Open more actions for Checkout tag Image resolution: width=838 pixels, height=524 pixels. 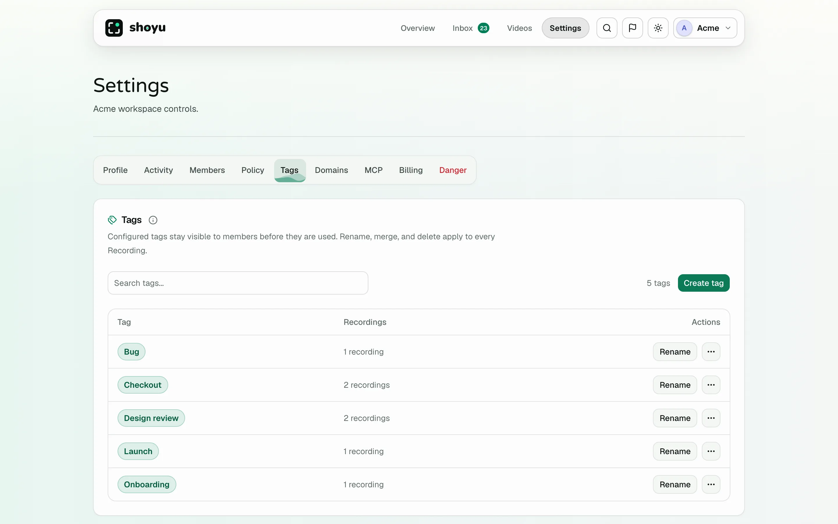click(711, 385)
